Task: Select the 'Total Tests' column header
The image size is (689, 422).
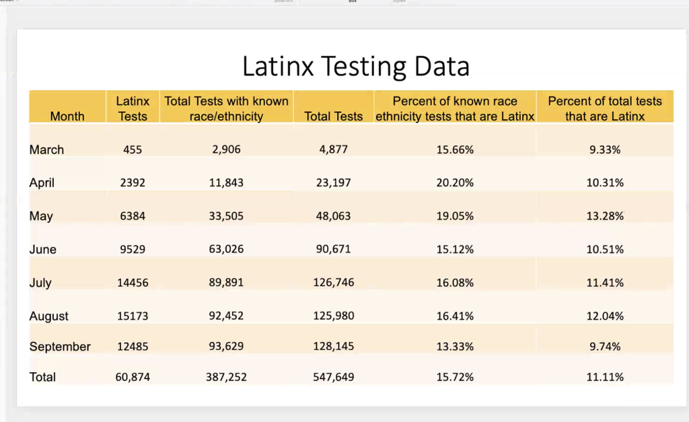Action: pyautogui.click(x=333, y=116)
